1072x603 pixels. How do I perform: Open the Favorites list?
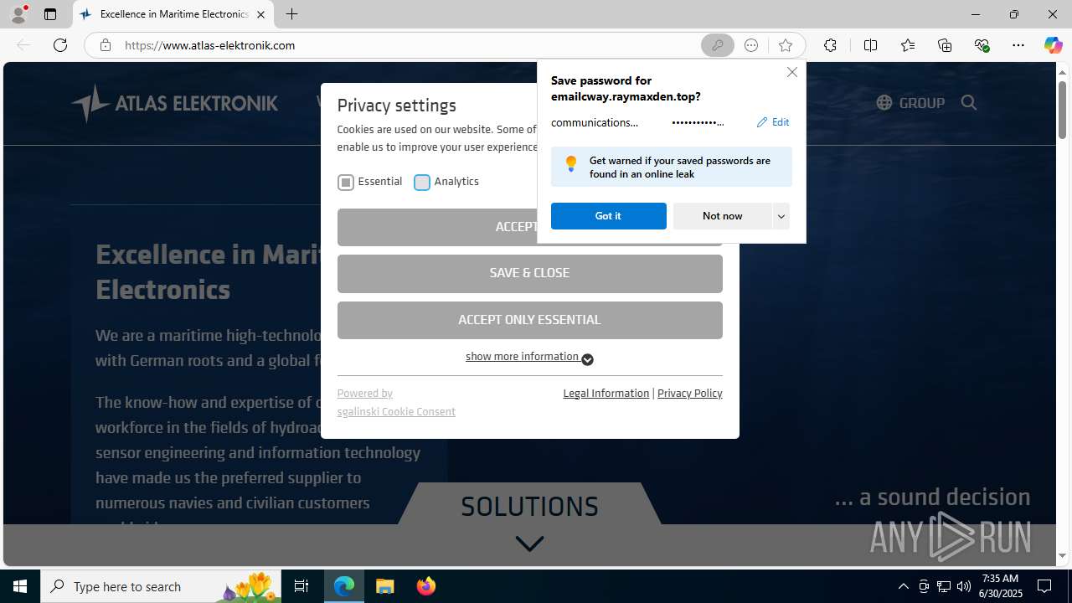point(908,45)
